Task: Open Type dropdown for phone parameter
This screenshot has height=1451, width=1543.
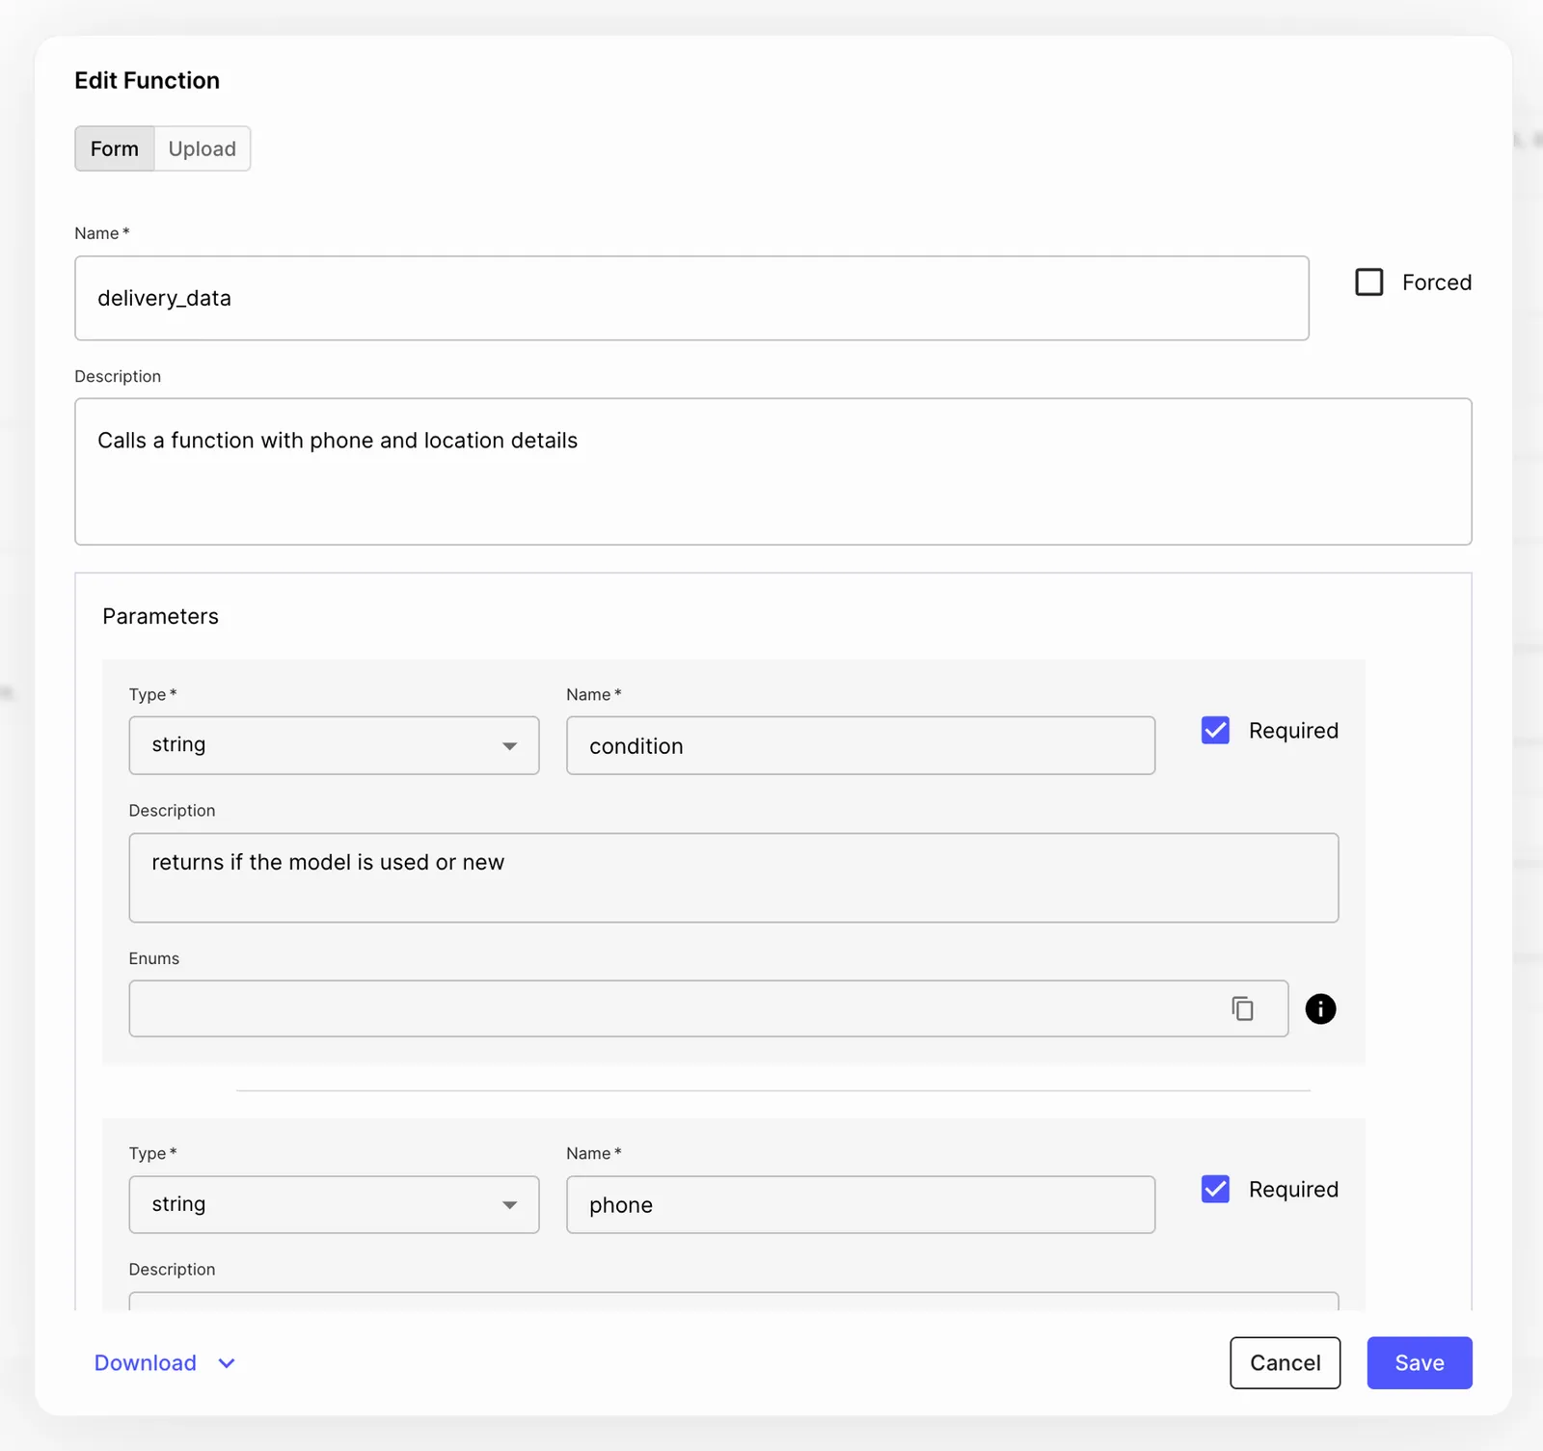Action: pos(334,1204)
